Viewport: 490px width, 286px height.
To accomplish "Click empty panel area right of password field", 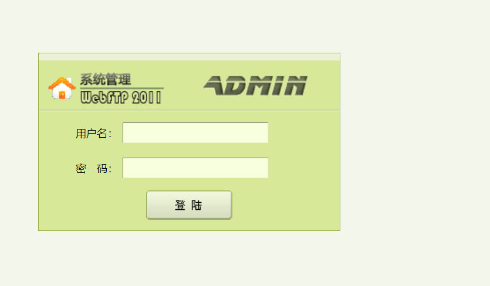I will coord(304,168).
